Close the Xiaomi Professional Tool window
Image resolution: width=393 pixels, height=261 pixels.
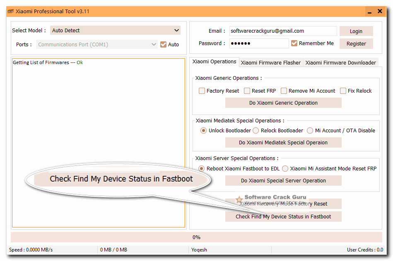380,11
